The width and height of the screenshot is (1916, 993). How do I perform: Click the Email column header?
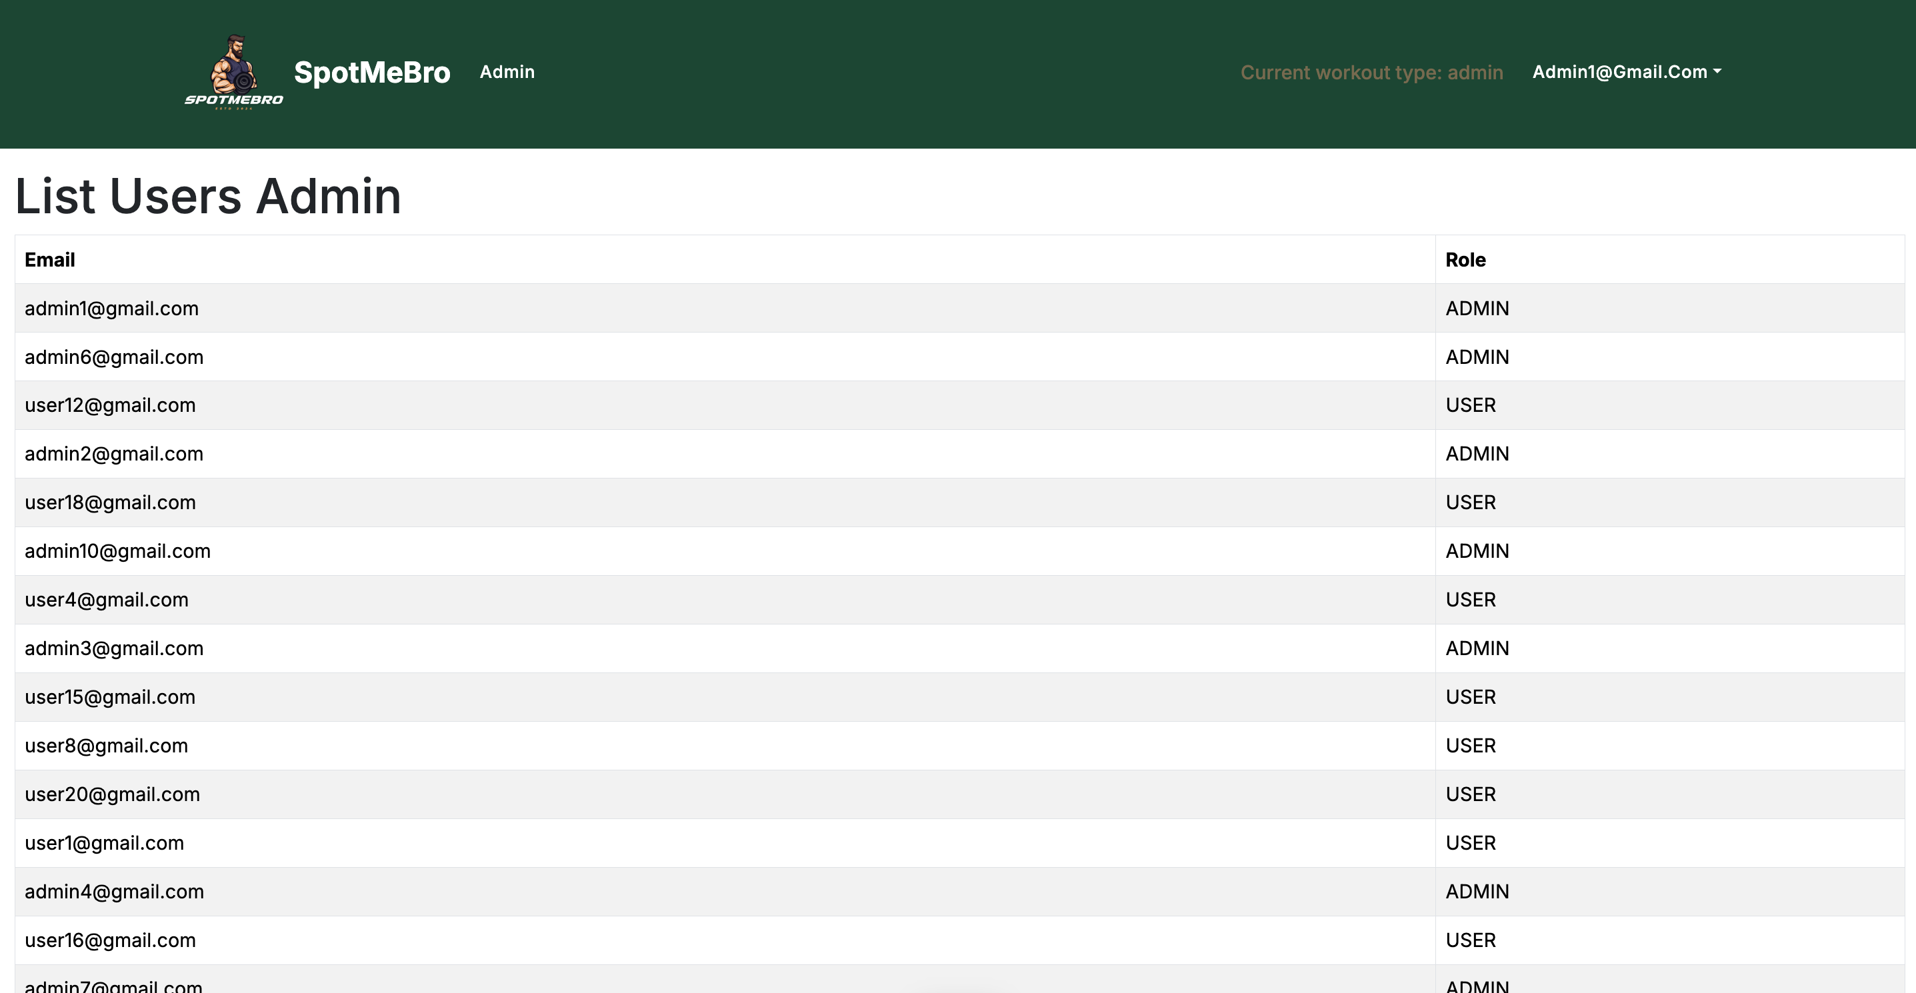50,260
